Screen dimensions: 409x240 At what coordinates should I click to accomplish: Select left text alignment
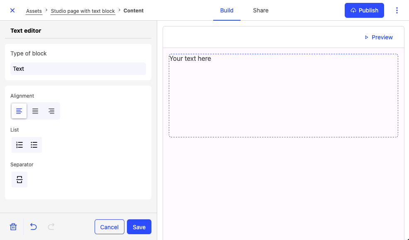coord(19,111)
